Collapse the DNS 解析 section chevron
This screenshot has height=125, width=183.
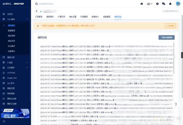27,19
